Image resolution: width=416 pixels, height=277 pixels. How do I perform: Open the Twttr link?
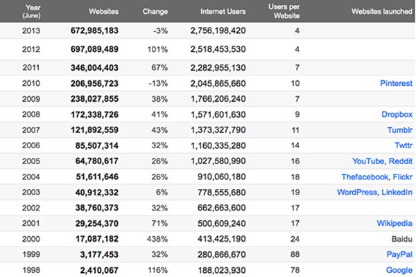(x=404, y=145)
